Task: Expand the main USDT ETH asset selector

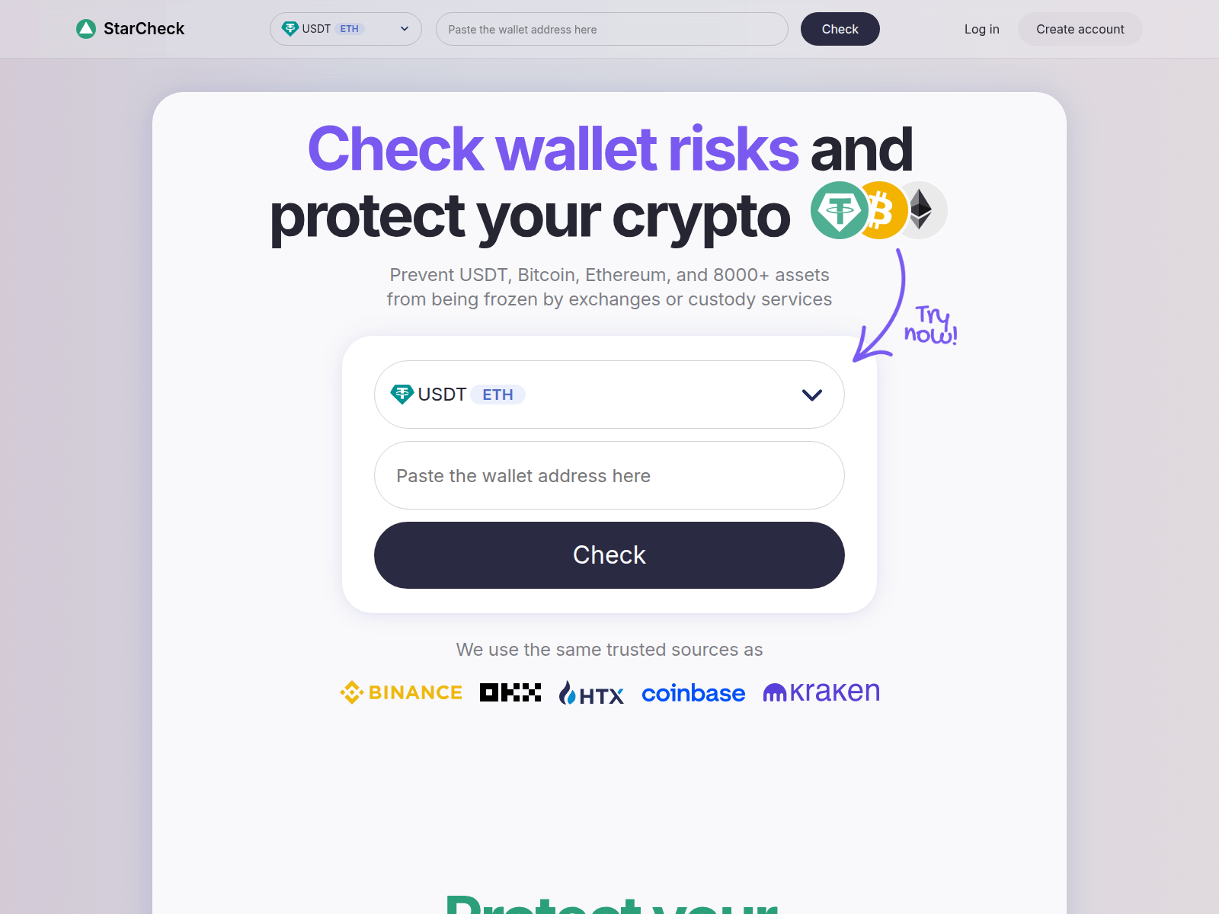Action: coord(609,395)
